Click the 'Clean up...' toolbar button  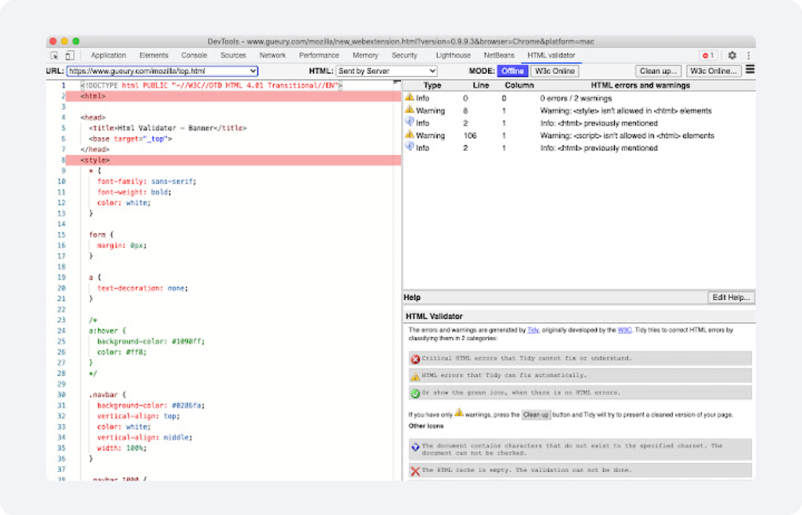pyautogui.click(x=658, y=71)
